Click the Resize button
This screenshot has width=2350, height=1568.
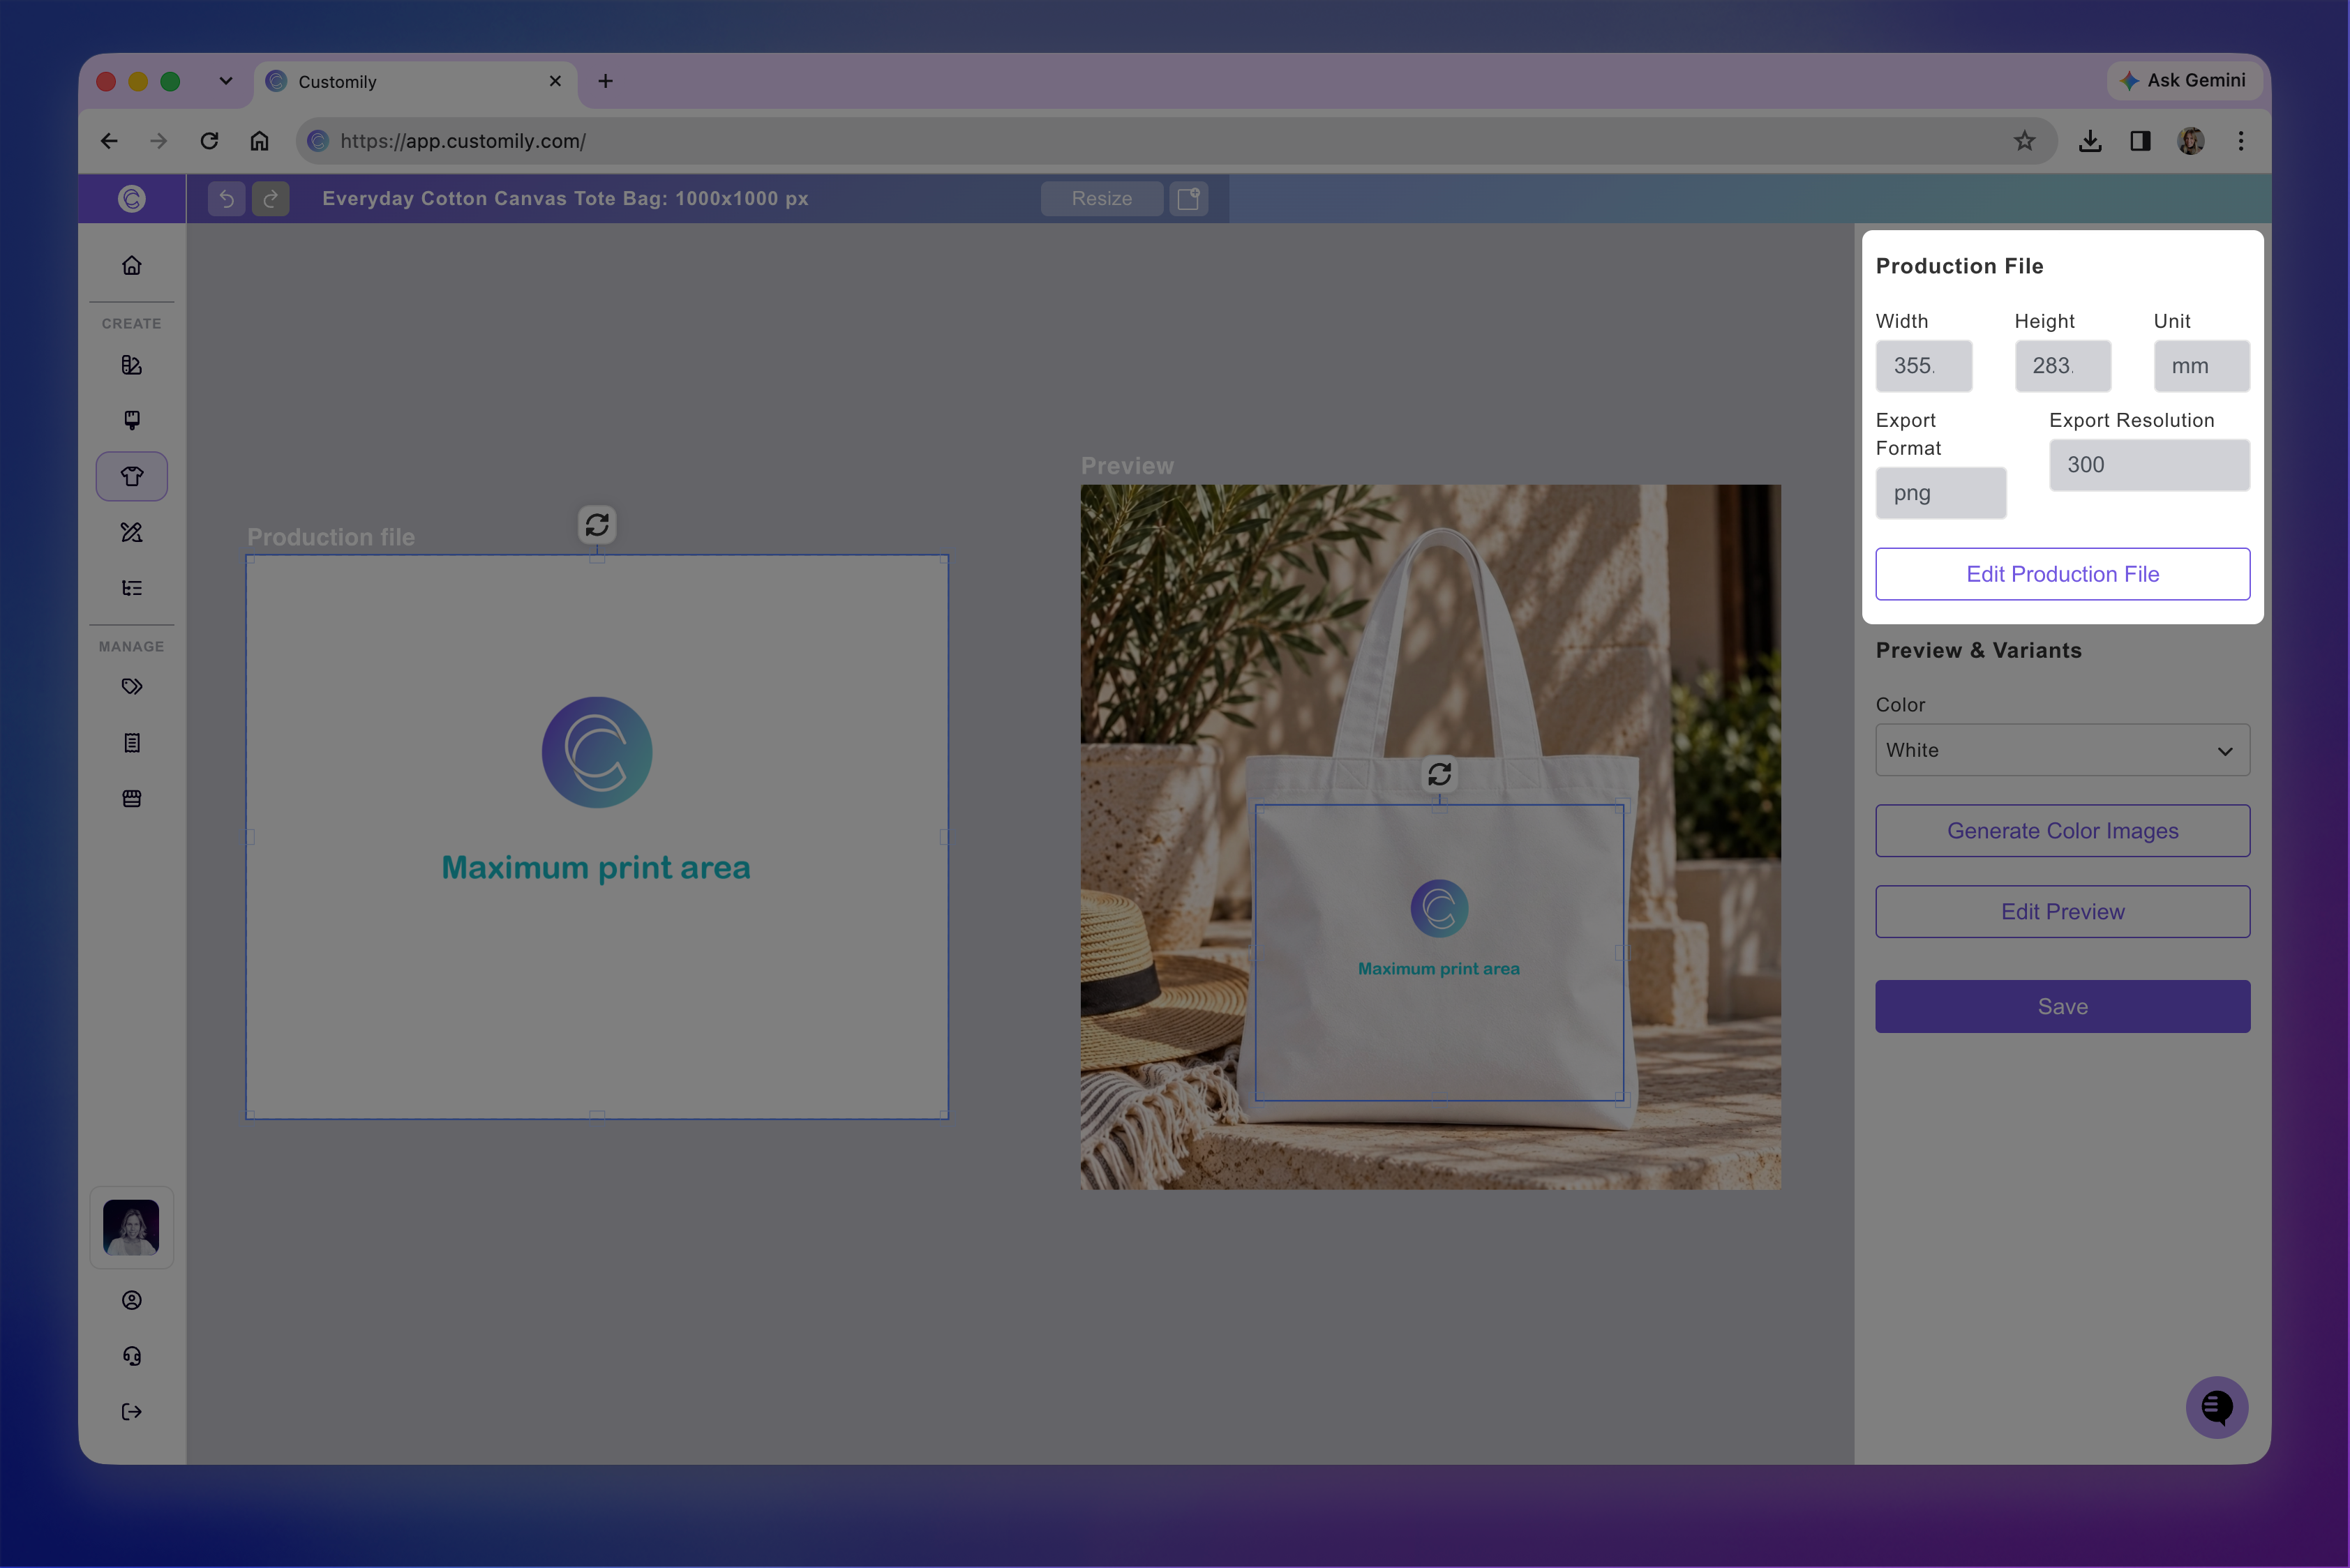pos(1102,199)
